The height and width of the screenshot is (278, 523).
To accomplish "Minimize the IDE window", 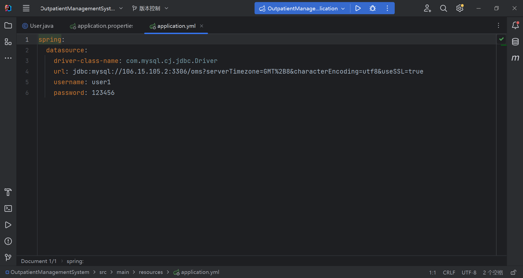I will point(478,8).
